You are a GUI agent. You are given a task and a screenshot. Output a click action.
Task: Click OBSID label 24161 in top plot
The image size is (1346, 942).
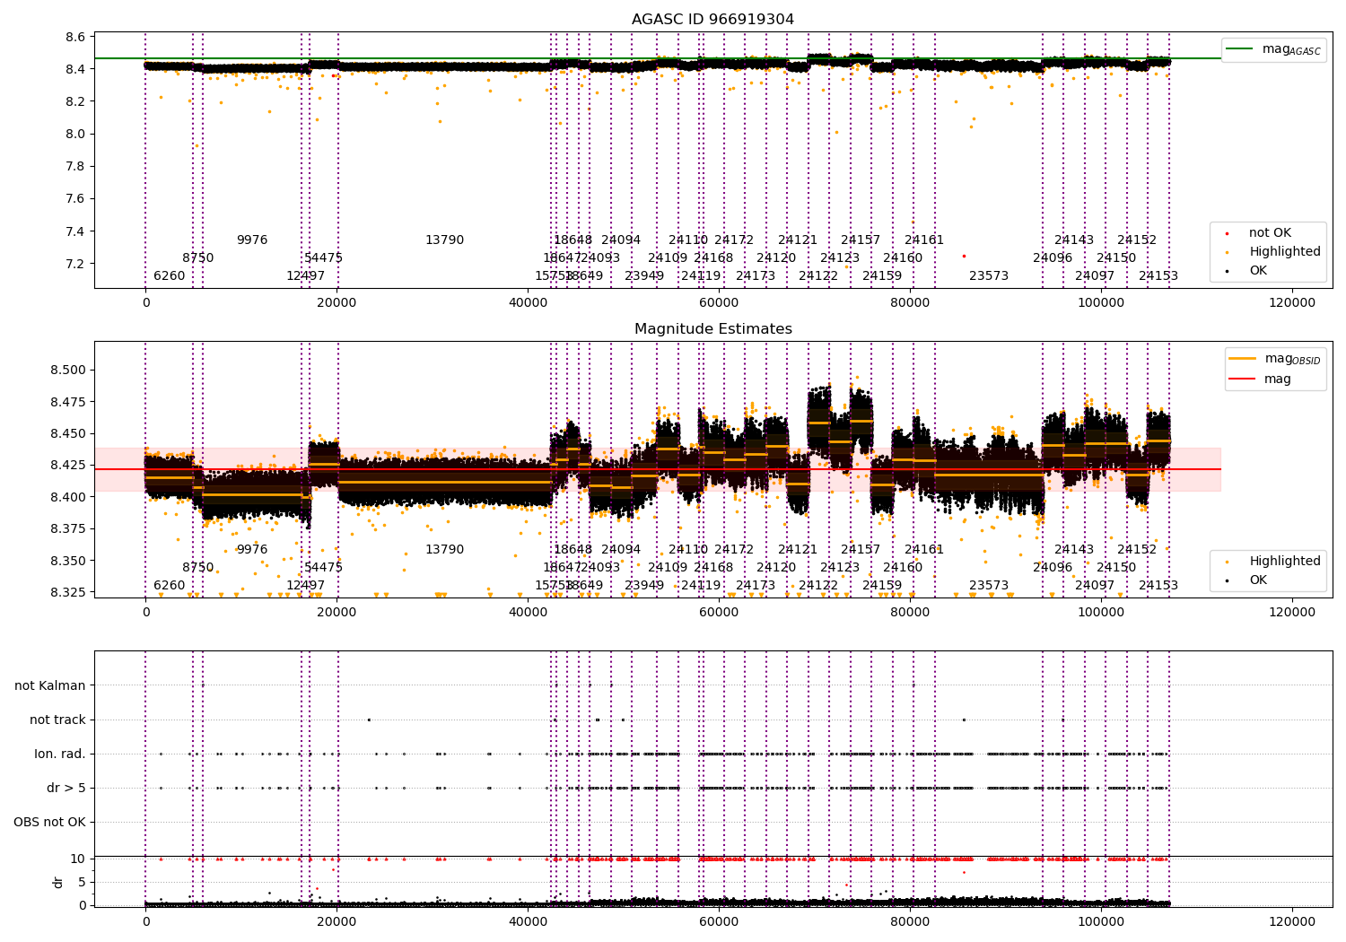click(x=924, y=240)
